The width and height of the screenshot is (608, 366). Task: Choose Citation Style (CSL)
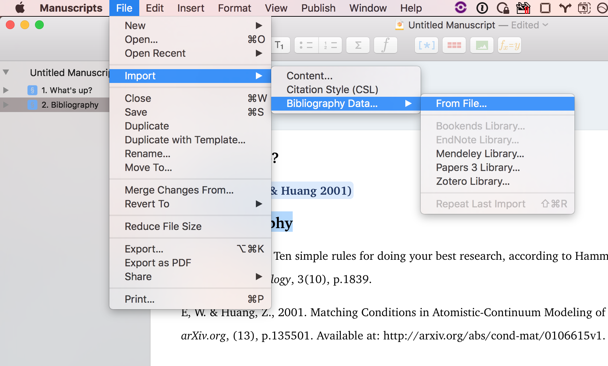point(346,89)
